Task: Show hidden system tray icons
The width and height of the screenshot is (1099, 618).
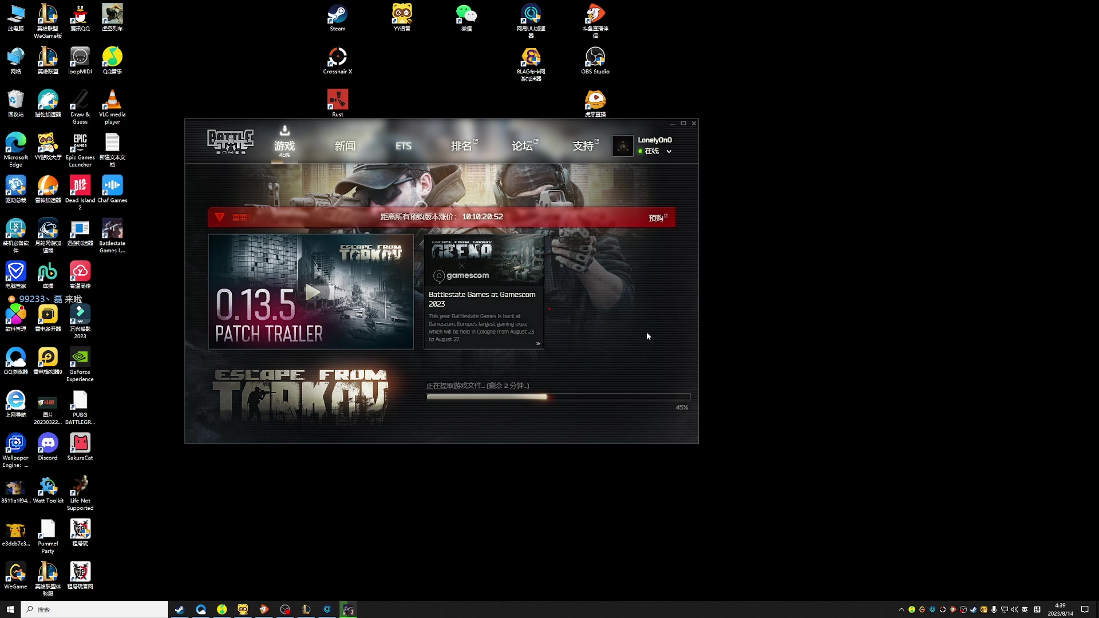Action: (x=902, y=609)
